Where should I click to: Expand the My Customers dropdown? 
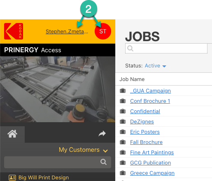[x=83, y=150]
